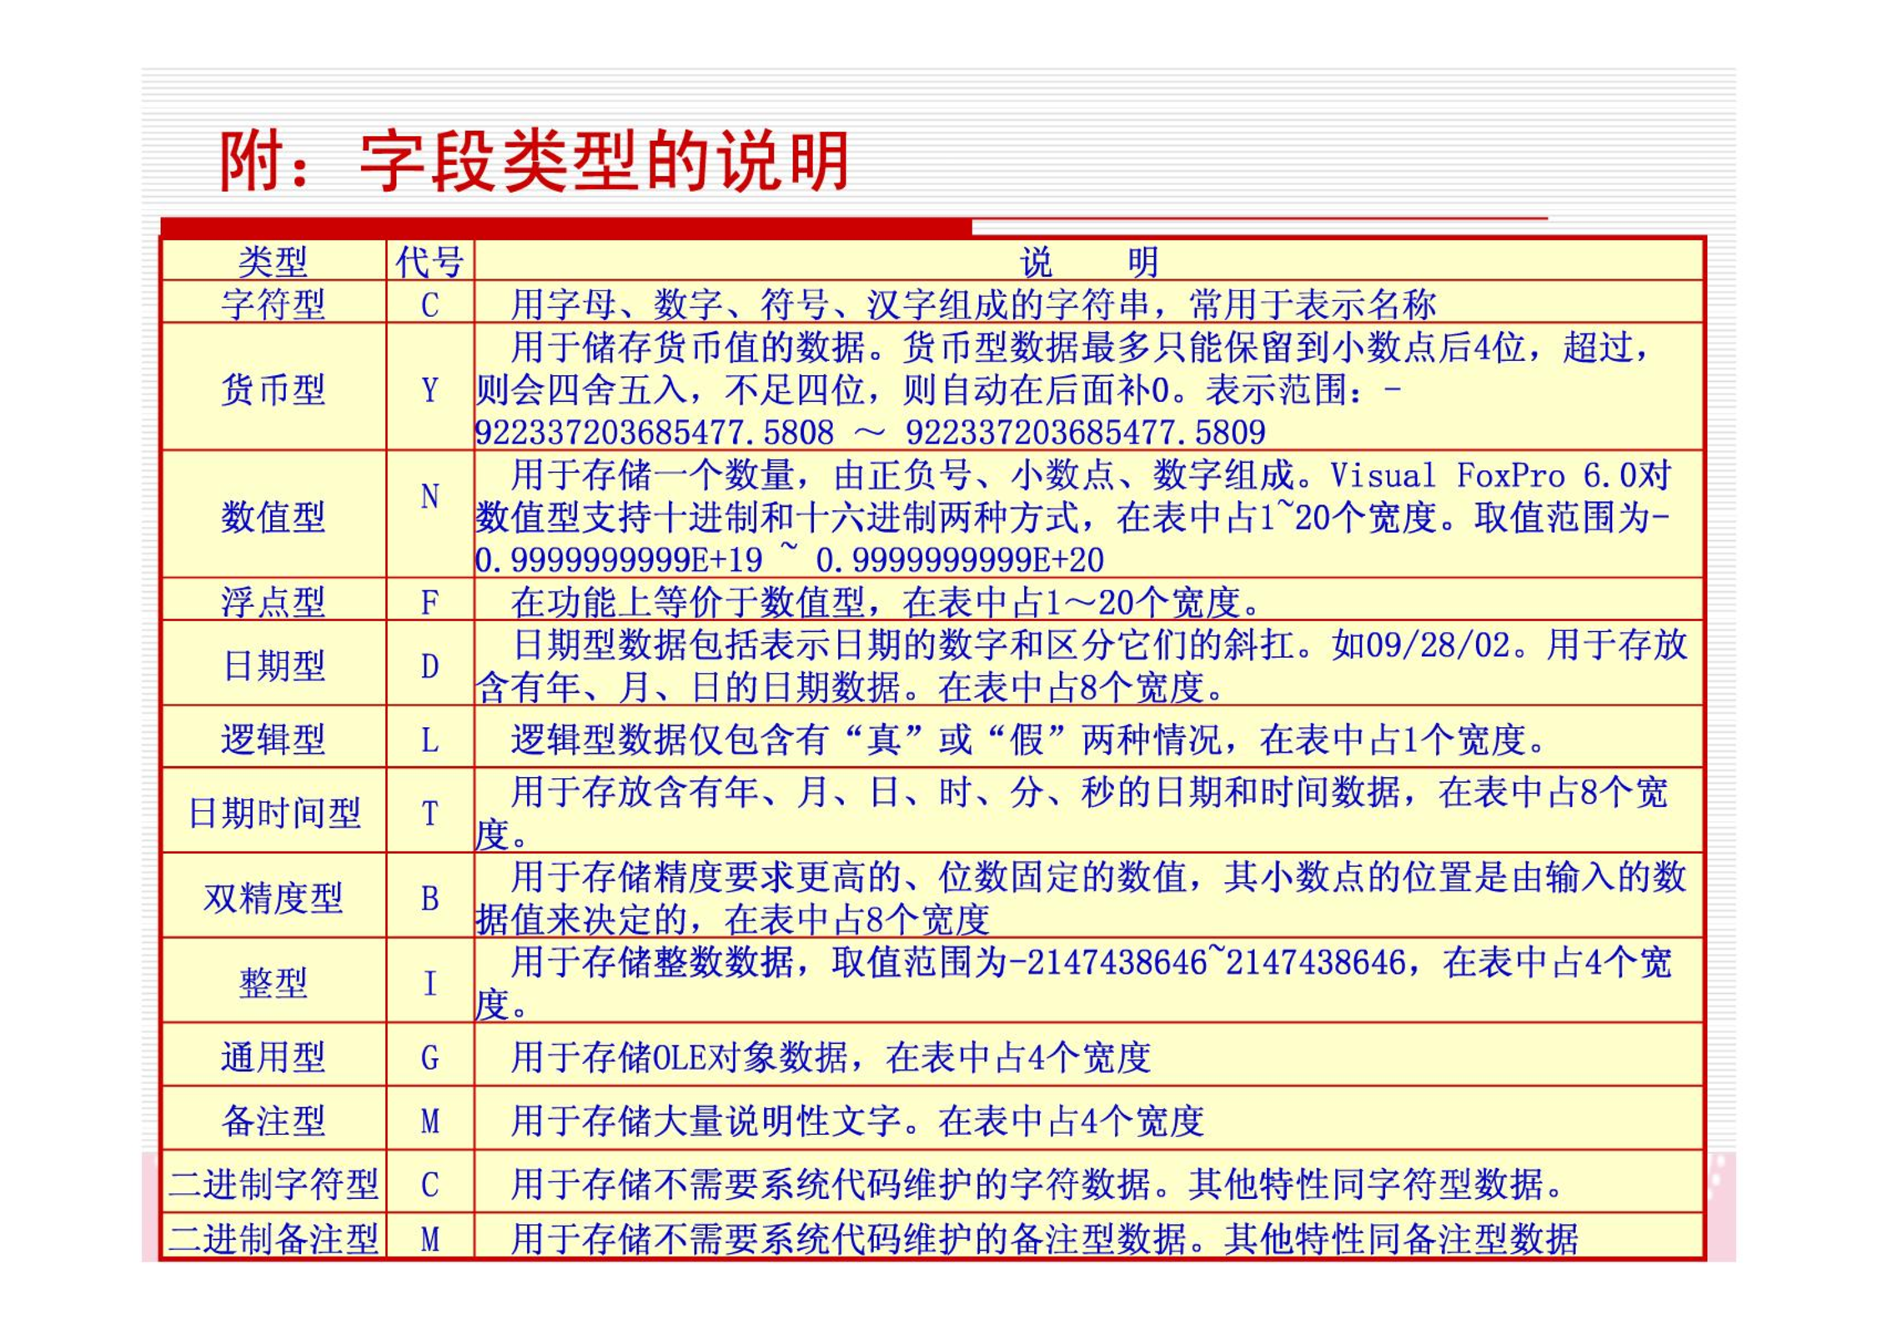
Task: Select code B in the 双精度型 row
Action: [x=429, y=898]
